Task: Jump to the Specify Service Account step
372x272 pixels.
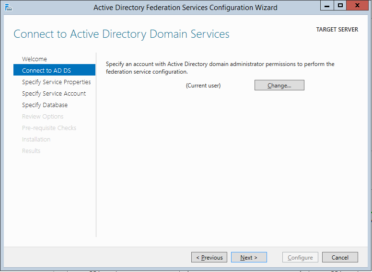Action: [x=54, y=94]
